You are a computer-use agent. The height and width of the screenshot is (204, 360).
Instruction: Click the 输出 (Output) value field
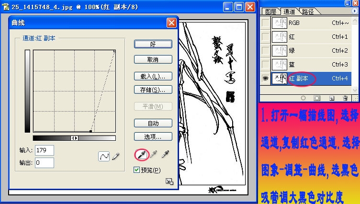click(45, 163)
